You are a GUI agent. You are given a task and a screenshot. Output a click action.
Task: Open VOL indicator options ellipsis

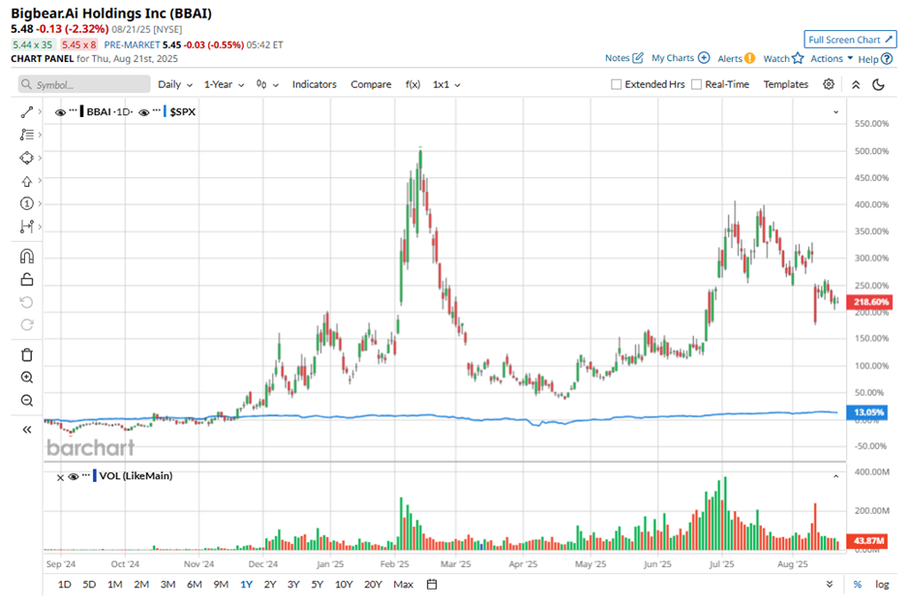(x=86, y=474)
